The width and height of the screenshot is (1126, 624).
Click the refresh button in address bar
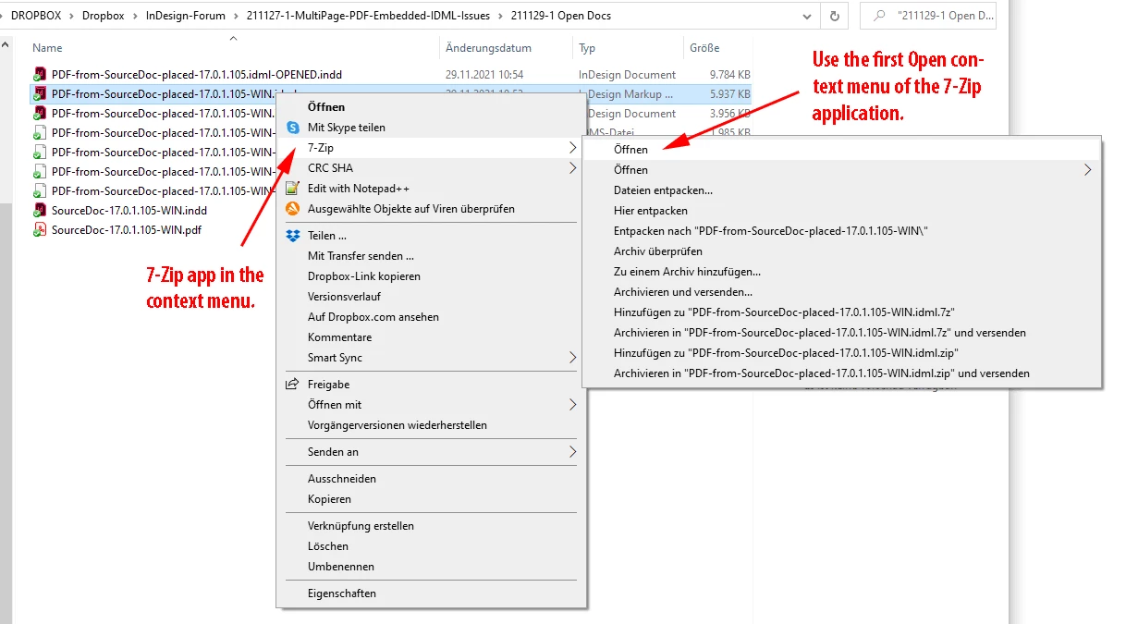coord(835,16)
